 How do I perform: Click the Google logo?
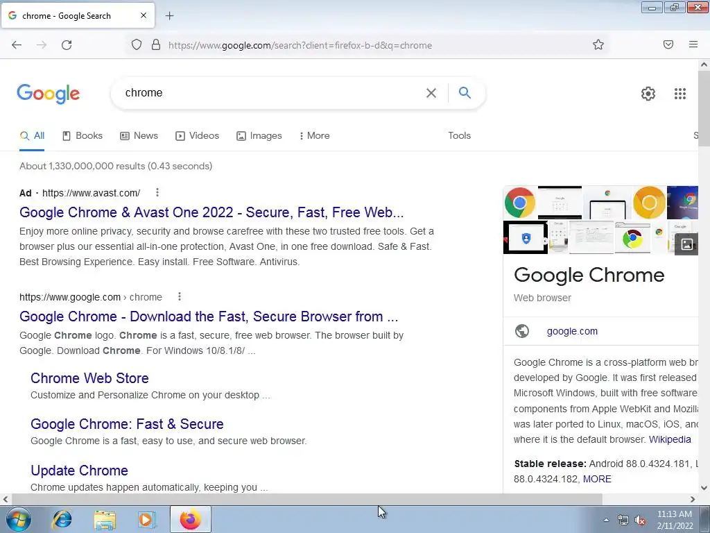pyautogui.click(x=49, y=94)
